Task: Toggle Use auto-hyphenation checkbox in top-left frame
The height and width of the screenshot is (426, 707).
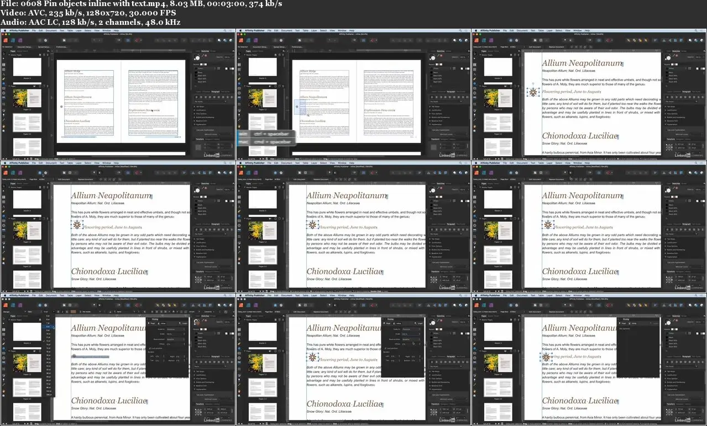Action: pos(195,130)
